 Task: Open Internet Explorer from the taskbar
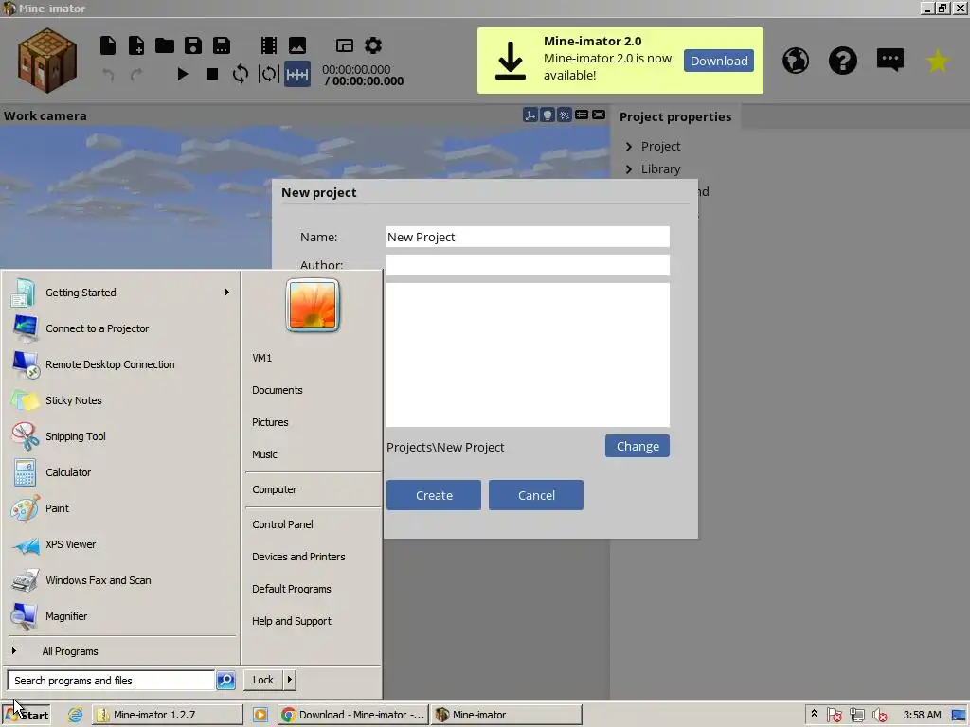coord(76,715)
